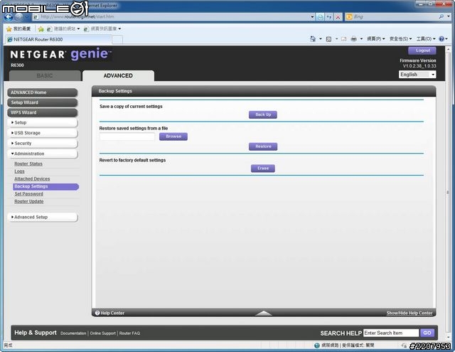Click the read mail icon in command bar
455x352 pixels.
(343, 38)
